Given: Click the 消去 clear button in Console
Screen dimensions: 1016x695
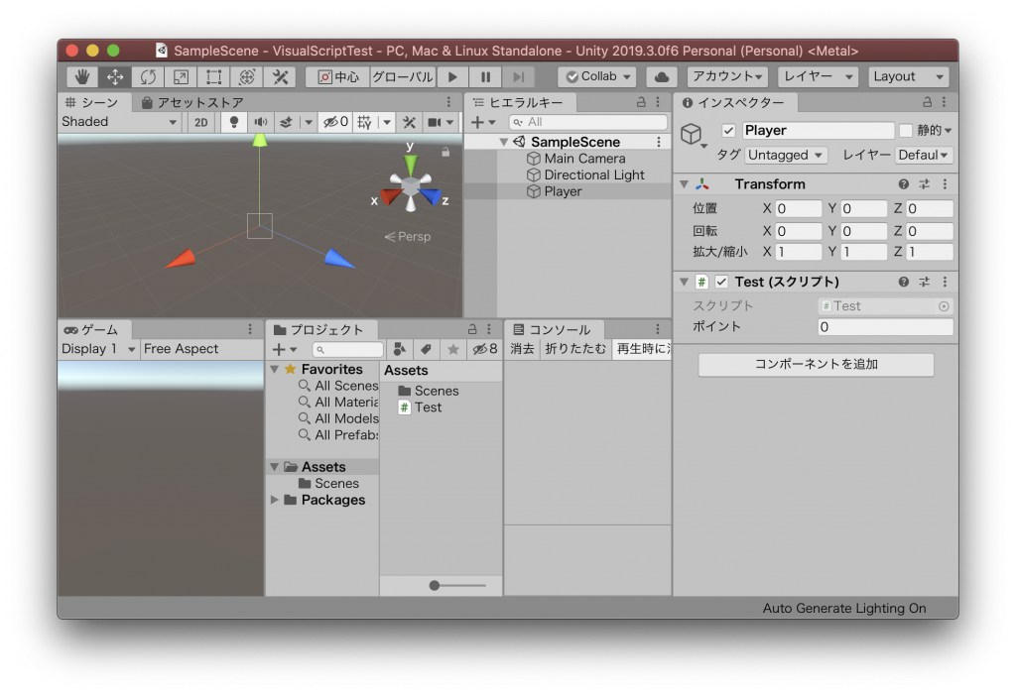Looking at the screenshot, I should pyautogui.click(x=522, y=349).
